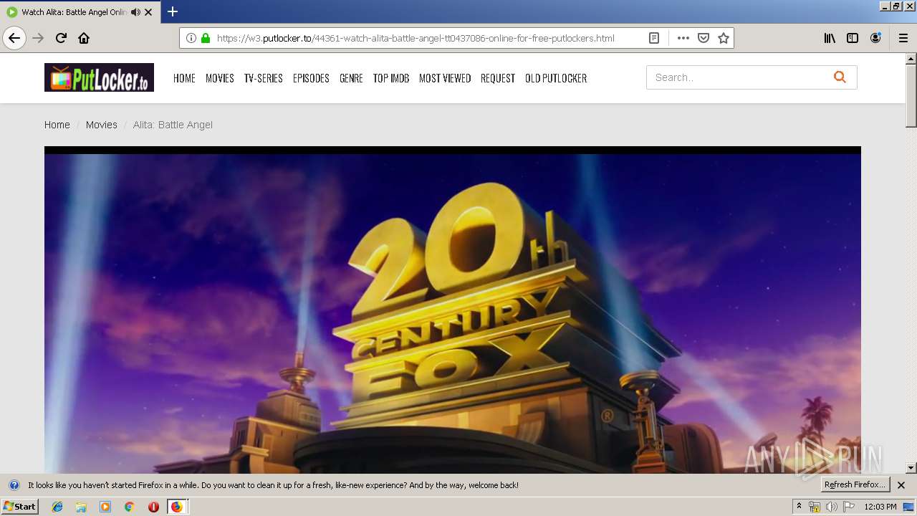
Task: Open the GENRE menu
Action: 351,78
